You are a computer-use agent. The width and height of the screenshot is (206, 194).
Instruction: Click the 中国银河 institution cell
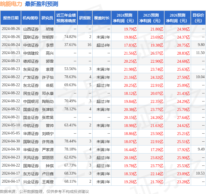pyautogui.click(x=31, y=101)
